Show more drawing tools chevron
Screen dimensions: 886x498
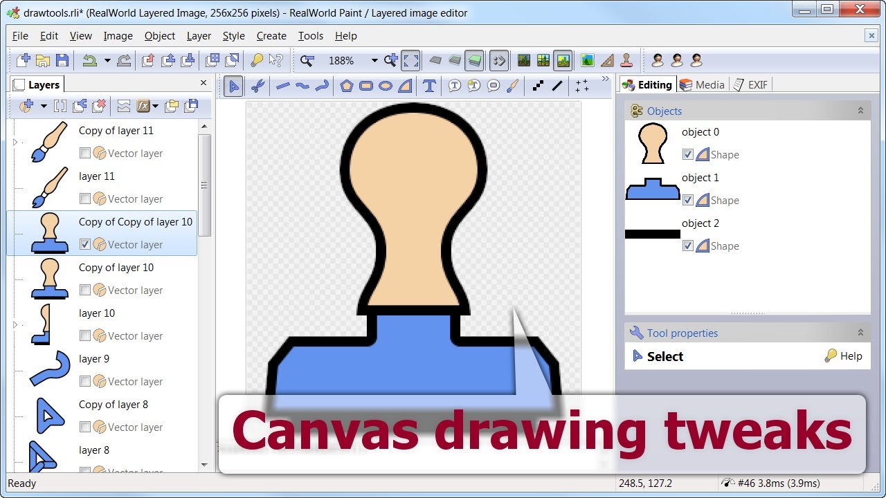(x=605, y=79)
